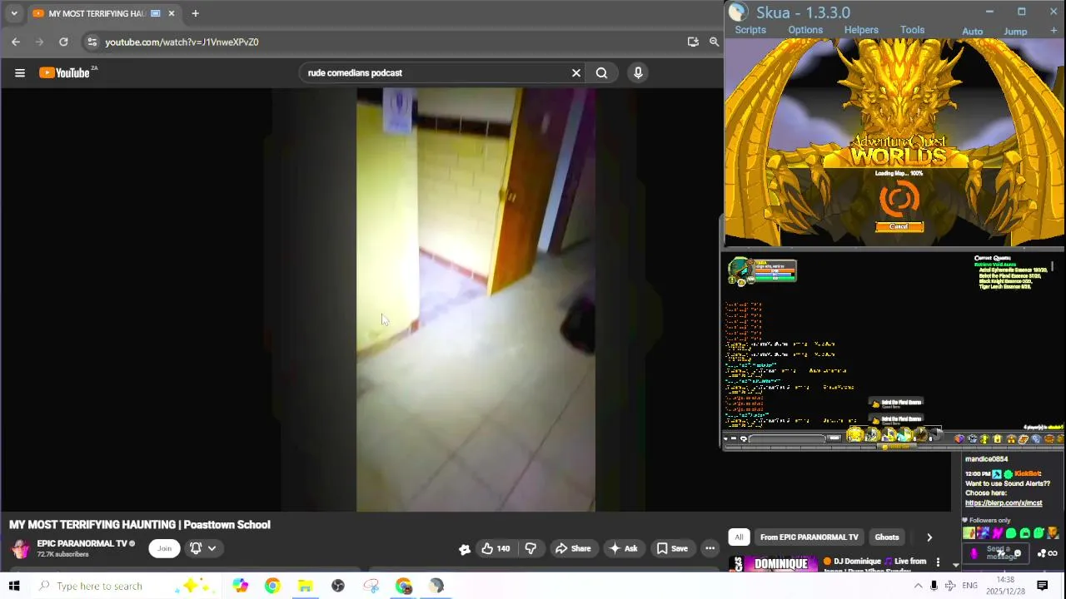This screenshot has width=1066, height=599.
Task: Reload the browser page
Action: click(x=63, y=42)
